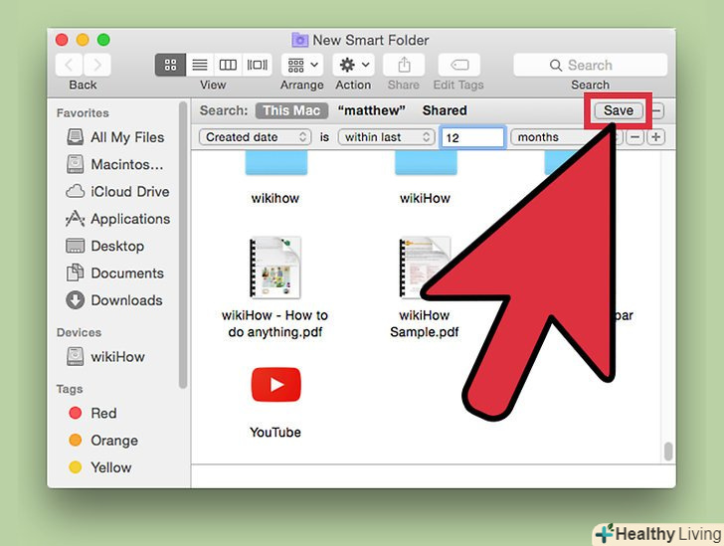Viewport: 724px width, 546px height.
Task: Open the within last condition dropdown
Action: 386,137
